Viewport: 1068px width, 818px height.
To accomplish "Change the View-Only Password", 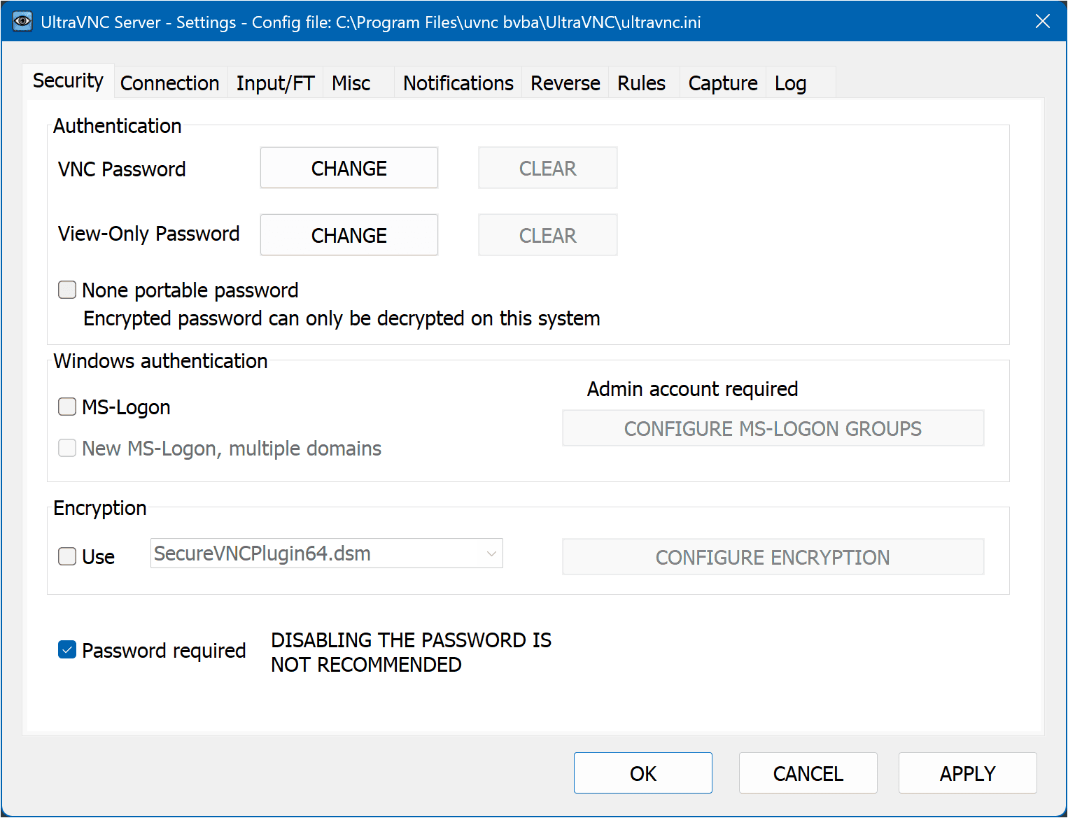I will (349, 235).
